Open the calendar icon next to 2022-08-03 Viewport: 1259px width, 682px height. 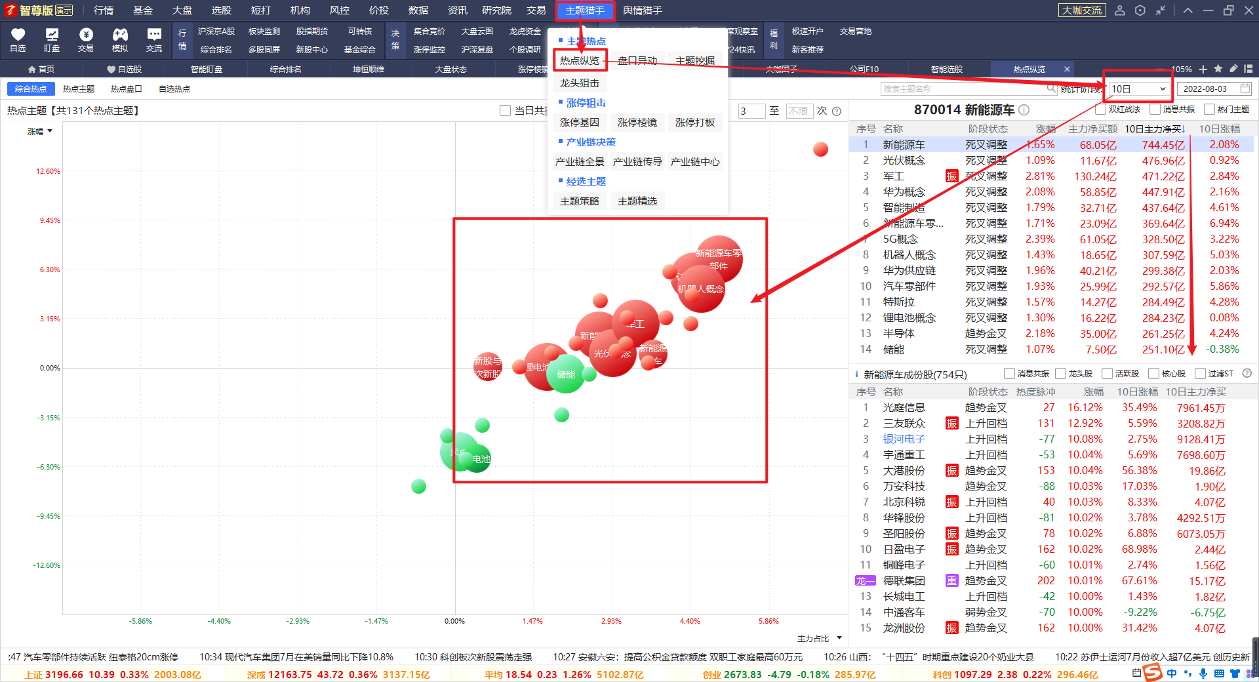[x=1245, y=89]
